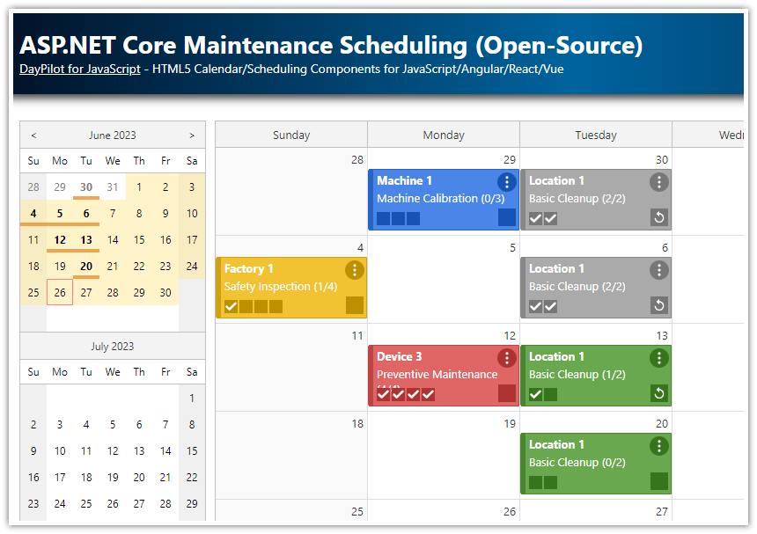The image size is (757, 534).
Task: Click the recurrence icon on June 6 Basic Cleanup
Action: click(x=658, y=305)
